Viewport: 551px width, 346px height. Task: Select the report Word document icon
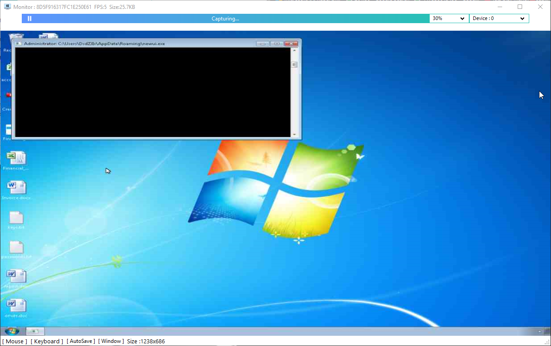(16, 279)
